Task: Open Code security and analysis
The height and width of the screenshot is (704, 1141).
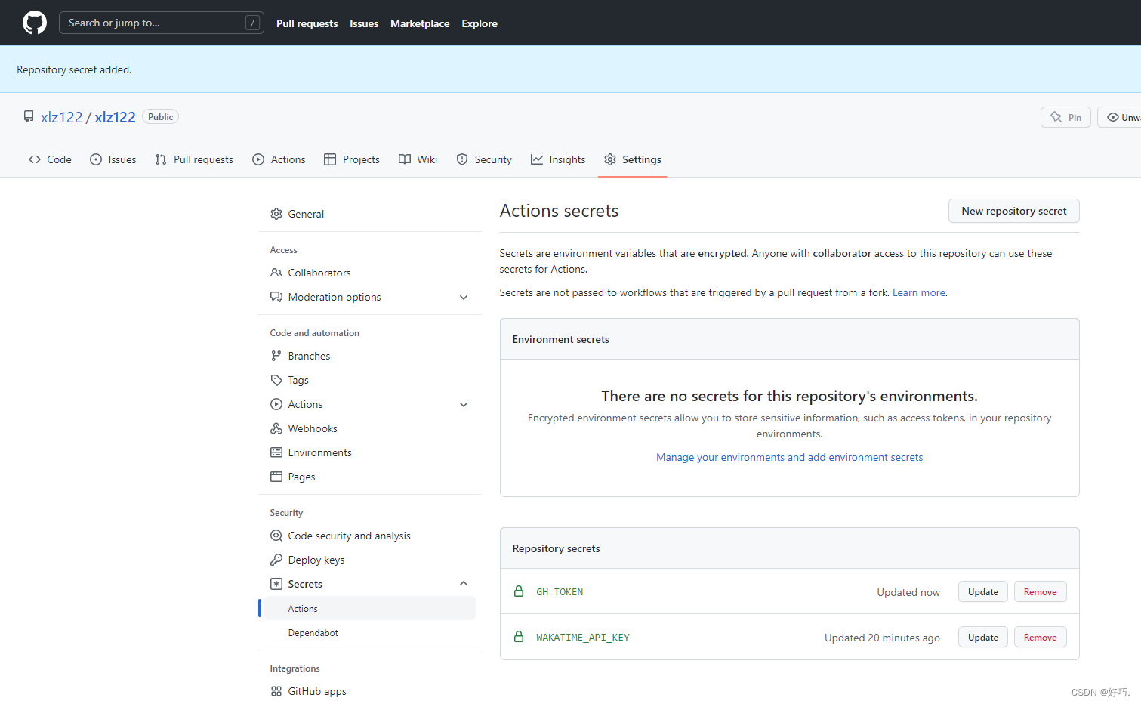Action: point(370,536)
